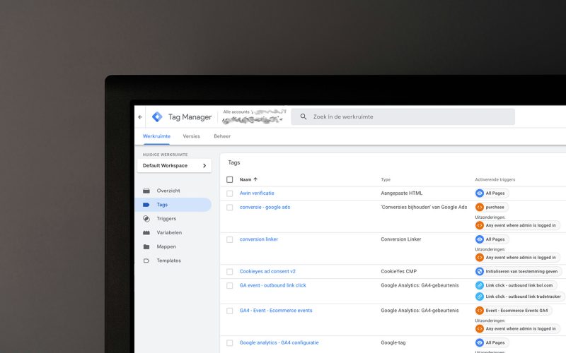The width and height of the screenshot is (566, 353).
Task: Click the orange code icon of purchase trigger
Action: 480,207
